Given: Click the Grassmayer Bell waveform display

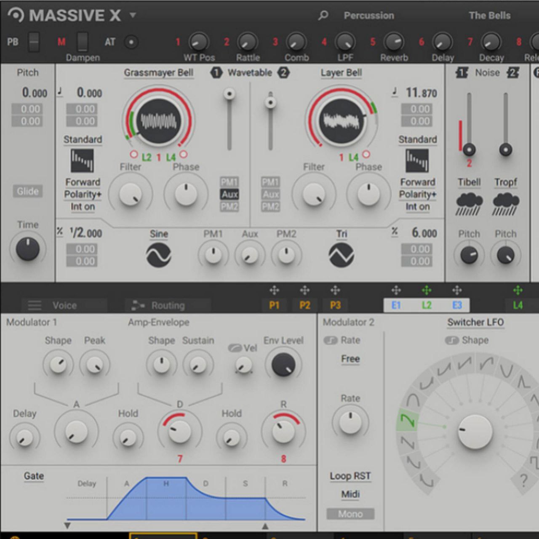Looking at the screenshot, I should (x=158, y=121).
